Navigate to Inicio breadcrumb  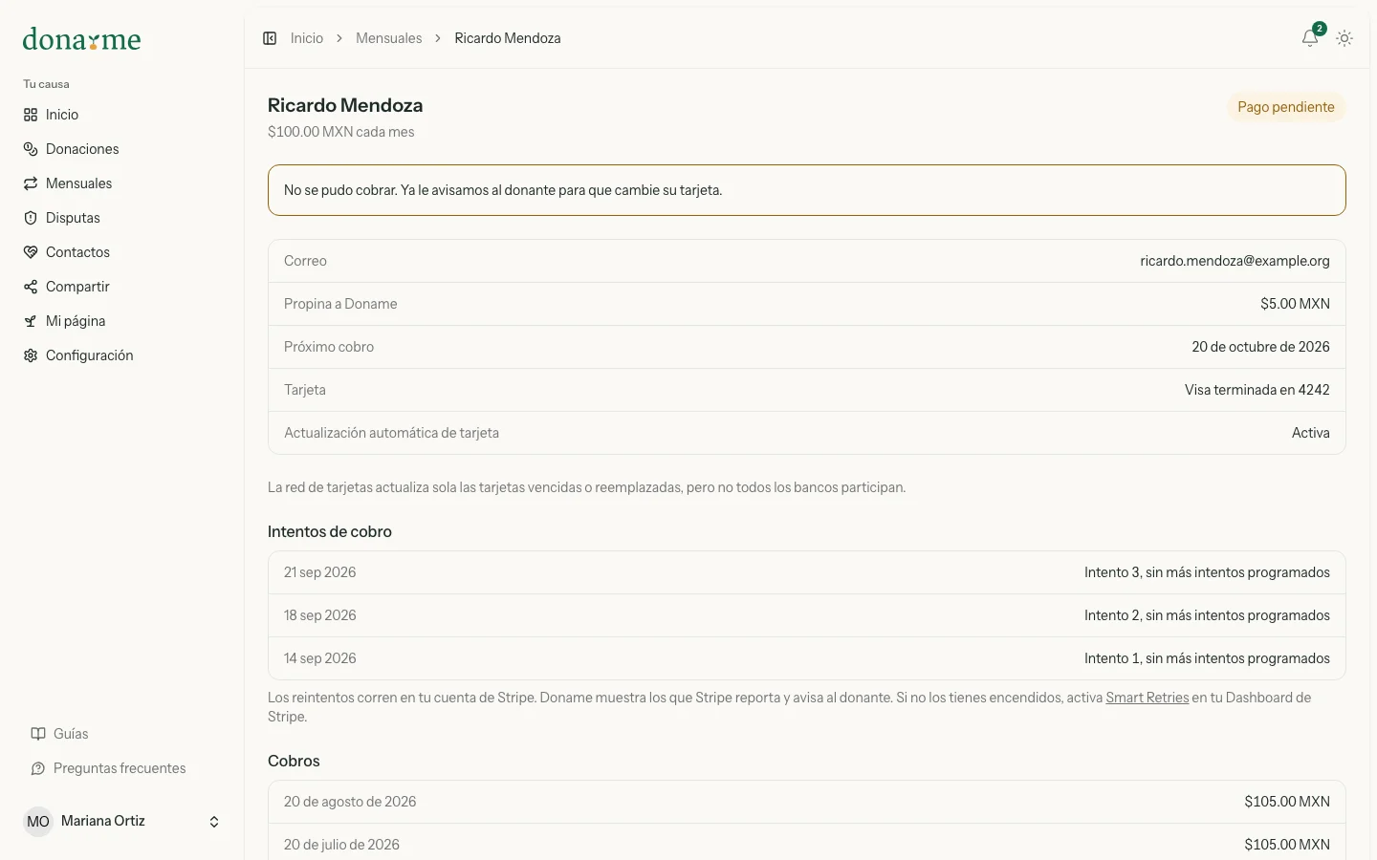[307, 38]
